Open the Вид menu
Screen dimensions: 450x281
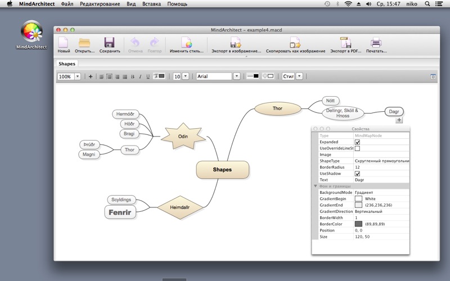(x=131, y=4)
